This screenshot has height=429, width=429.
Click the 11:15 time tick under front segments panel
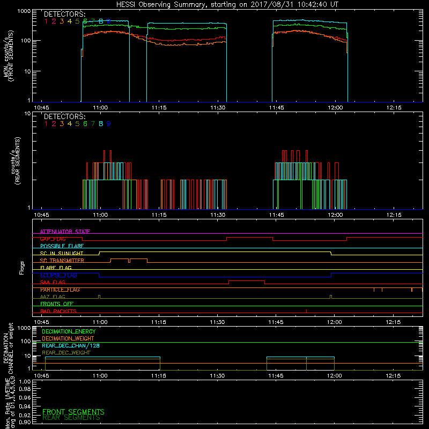159,108
